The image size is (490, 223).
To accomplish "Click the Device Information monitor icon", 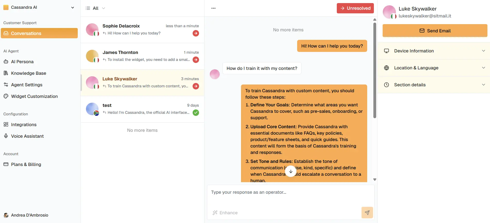I will pos(386,51).
